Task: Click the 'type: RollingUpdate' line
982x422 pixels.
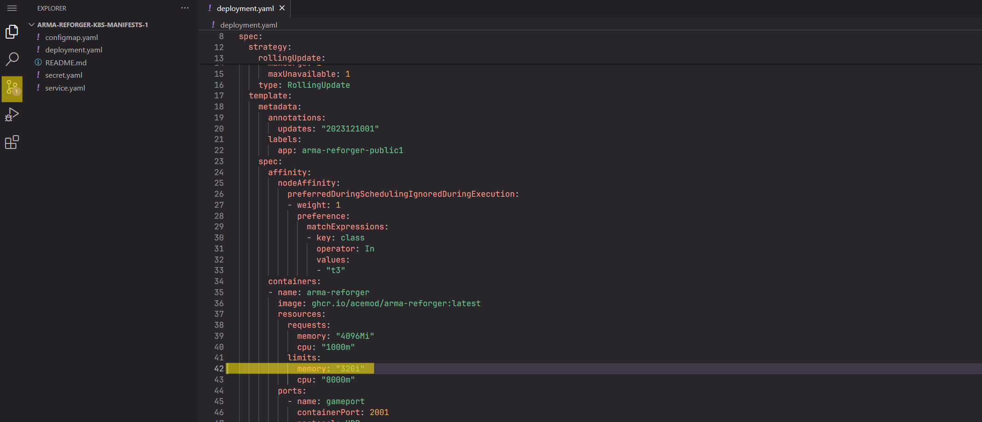Action: pyautogui.click(x=304, y=85)
